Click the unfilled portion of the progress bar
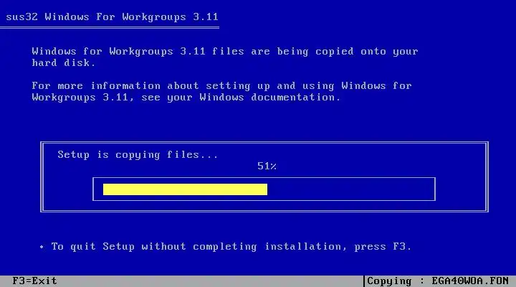 coord(350,189)
